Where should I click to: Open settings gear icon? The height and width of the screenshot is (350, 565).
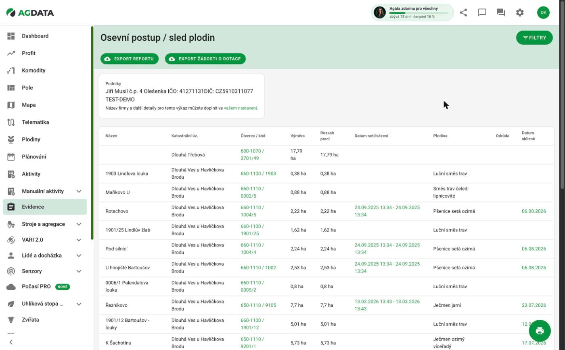(520, 12)
